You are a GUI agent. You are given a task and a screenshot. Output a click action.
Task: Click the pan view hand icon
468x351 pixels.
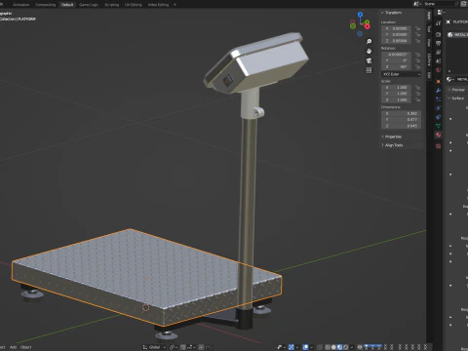(369, 51)
